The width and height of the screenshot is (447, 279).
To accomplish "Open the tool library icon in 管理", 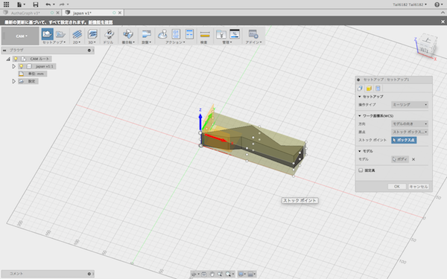I will coord(221,34).
